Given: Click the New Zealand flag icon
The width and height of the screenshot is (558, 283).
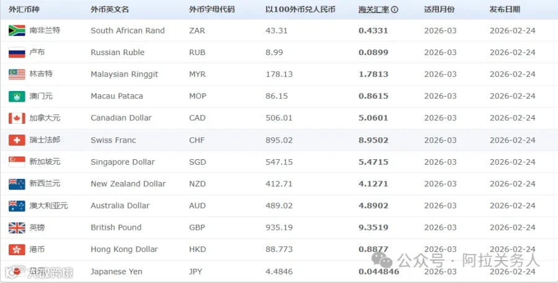Looking at the screenshot, I should pyautogui.click(x=17, y=184).
